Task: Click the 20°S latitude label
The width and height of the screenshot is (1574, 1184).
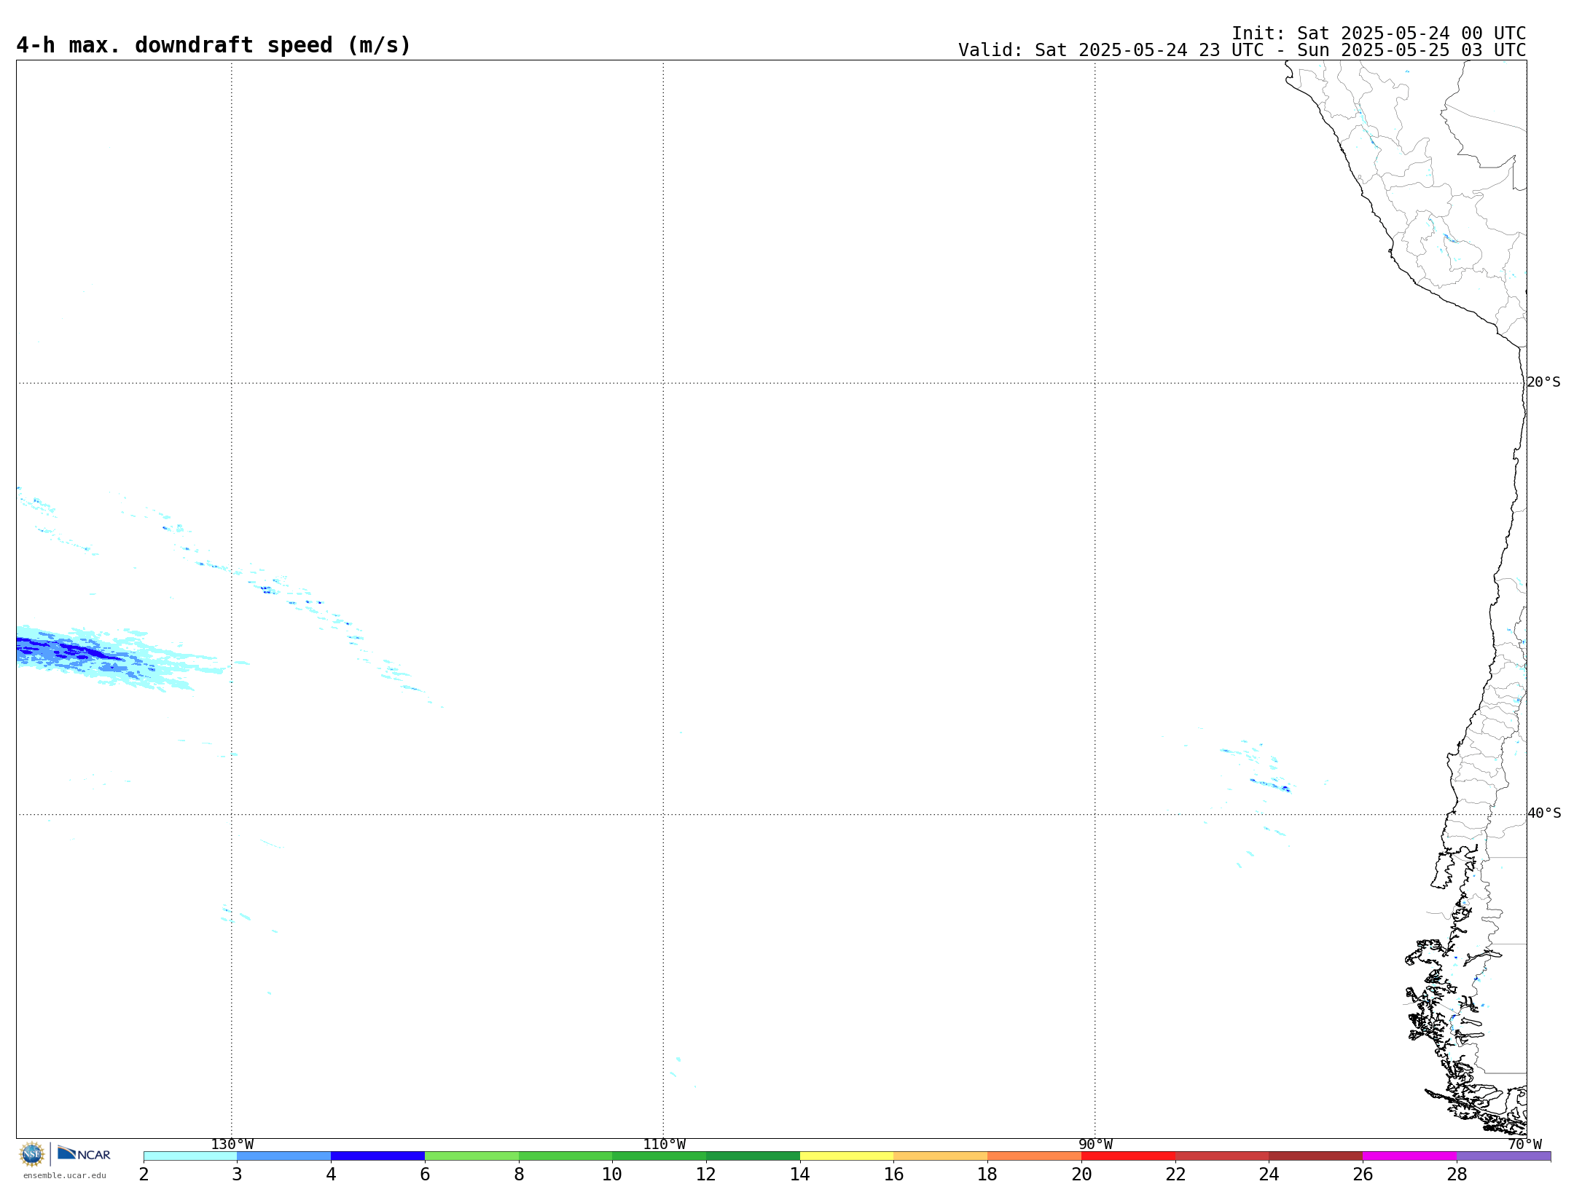Action: click(1543, 382)
